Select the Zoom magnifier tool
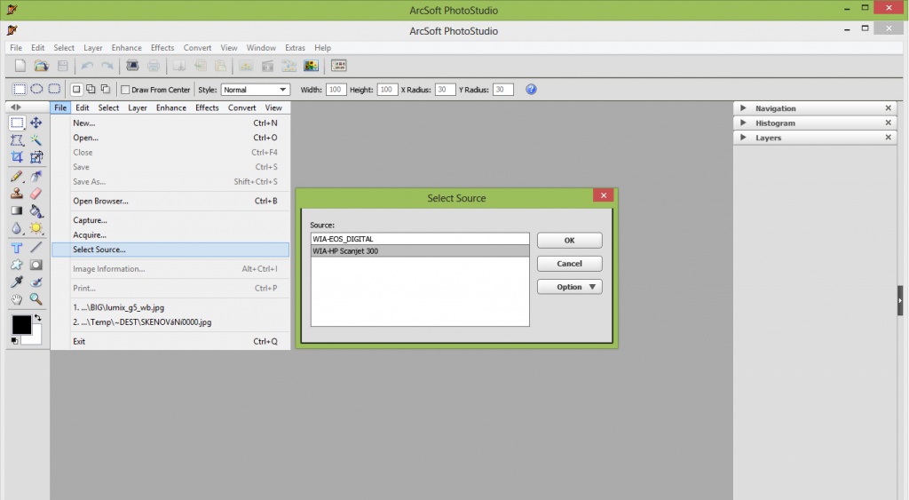The height and width of the screenshot is (500, 909). 36,299
